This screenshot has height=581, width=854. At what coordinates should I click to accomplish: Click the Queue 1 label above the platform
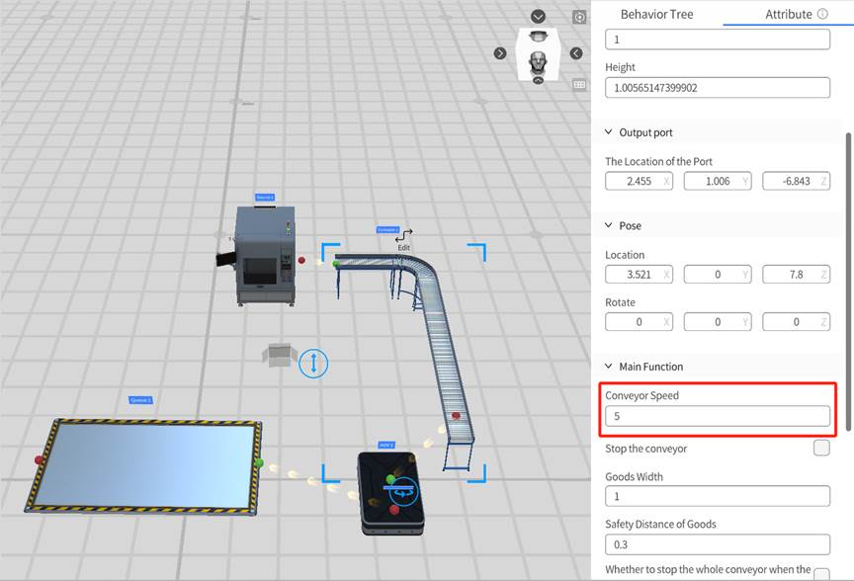point(141,400)
